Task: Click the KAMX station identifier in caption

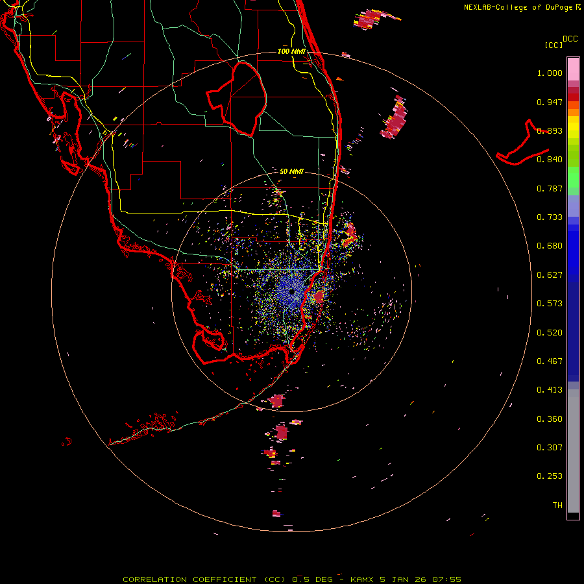Action: (x=362, y=579)
